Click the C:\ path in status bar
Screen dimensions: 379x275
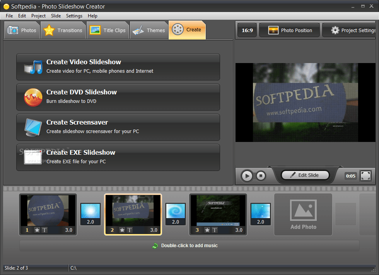click(73, 268)
